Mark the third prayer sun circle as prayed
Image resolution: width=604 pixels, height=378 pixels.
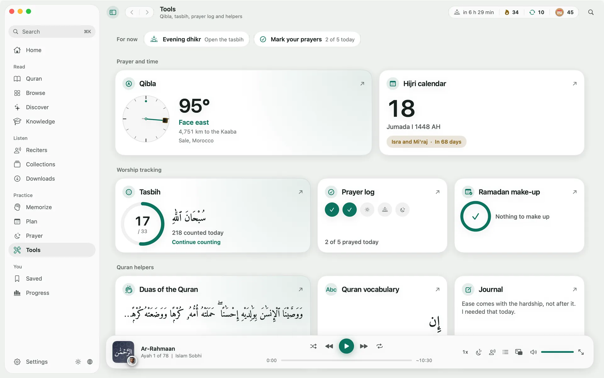pos(367,209)
